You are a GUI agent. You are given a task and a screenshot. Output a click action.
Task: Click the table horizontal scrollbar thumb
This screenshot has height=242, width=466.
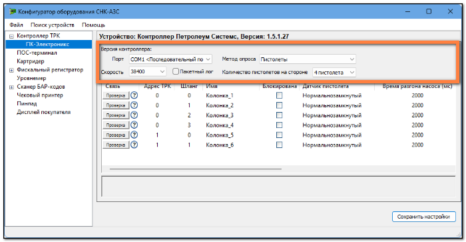coord(195,169)
